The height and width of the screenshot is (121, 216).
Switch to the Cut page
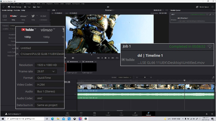point(81,114)
